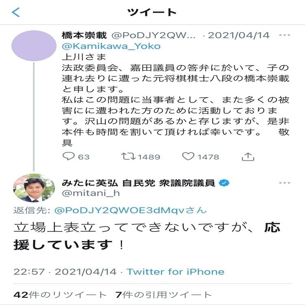Tap the share upload icon
This screenshot has width=305, height=305.
point(248,156)
